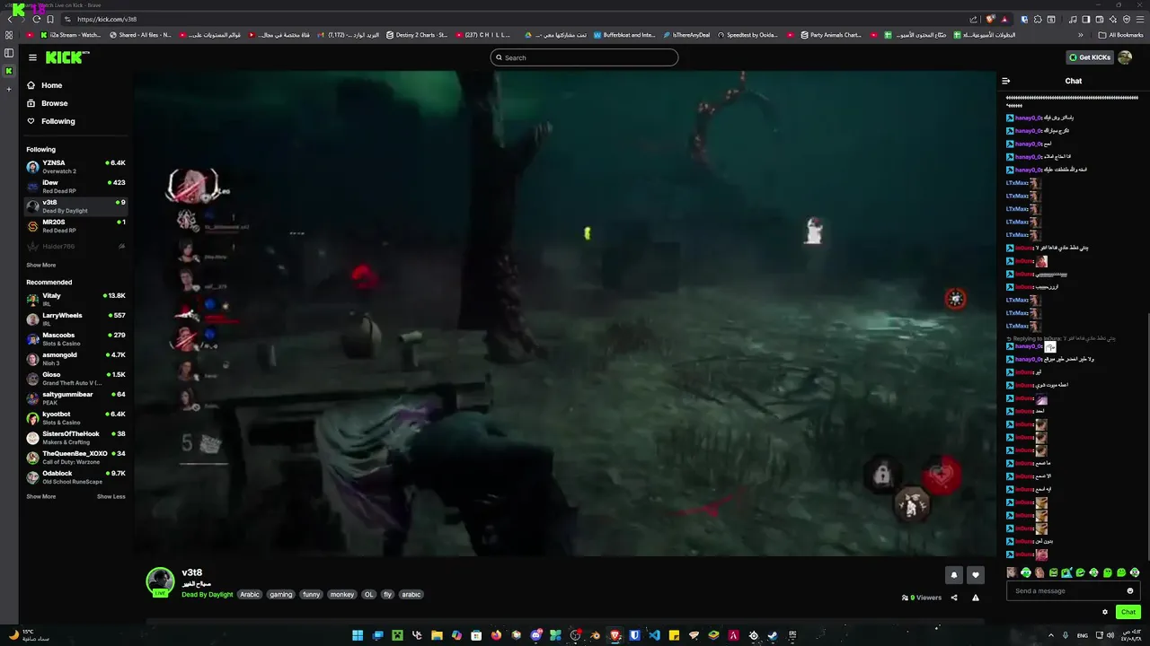Click the Dead By Daylight category link
The height and width of the screenshot is (646, 1150).
click(x=208, y=595)
